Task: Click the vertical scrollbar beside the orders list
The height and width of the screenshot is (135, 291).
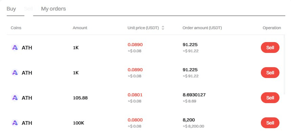Action: tap(284, 65)
